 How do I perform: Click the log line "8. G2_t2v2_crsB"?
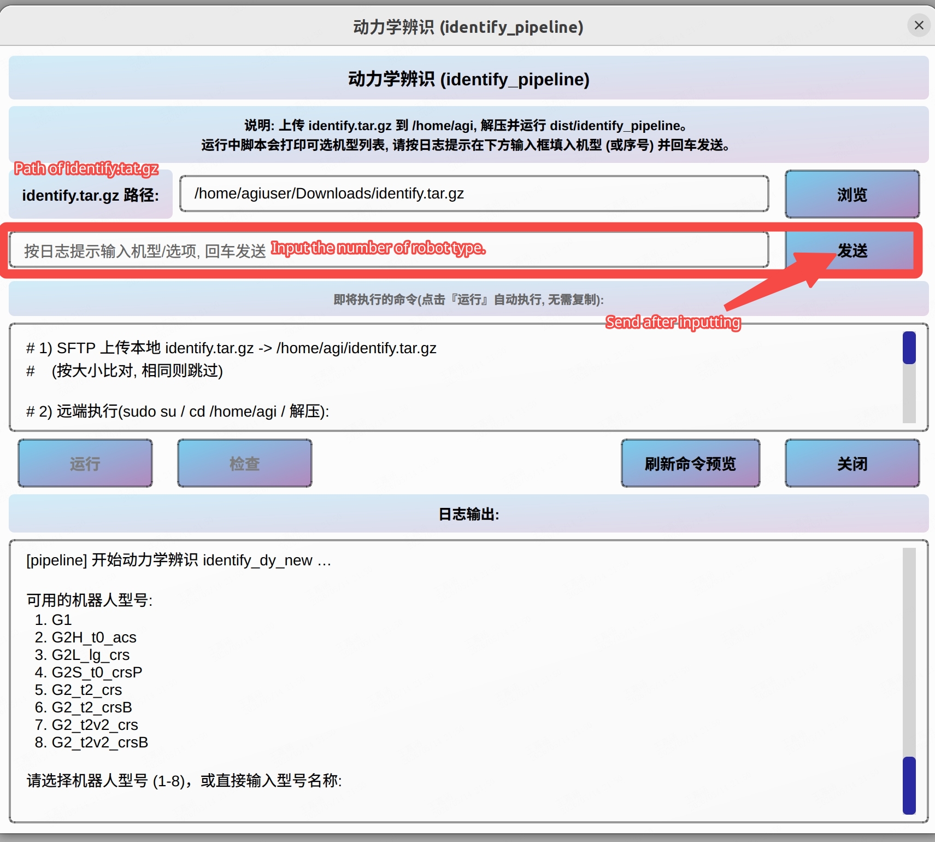91,742
